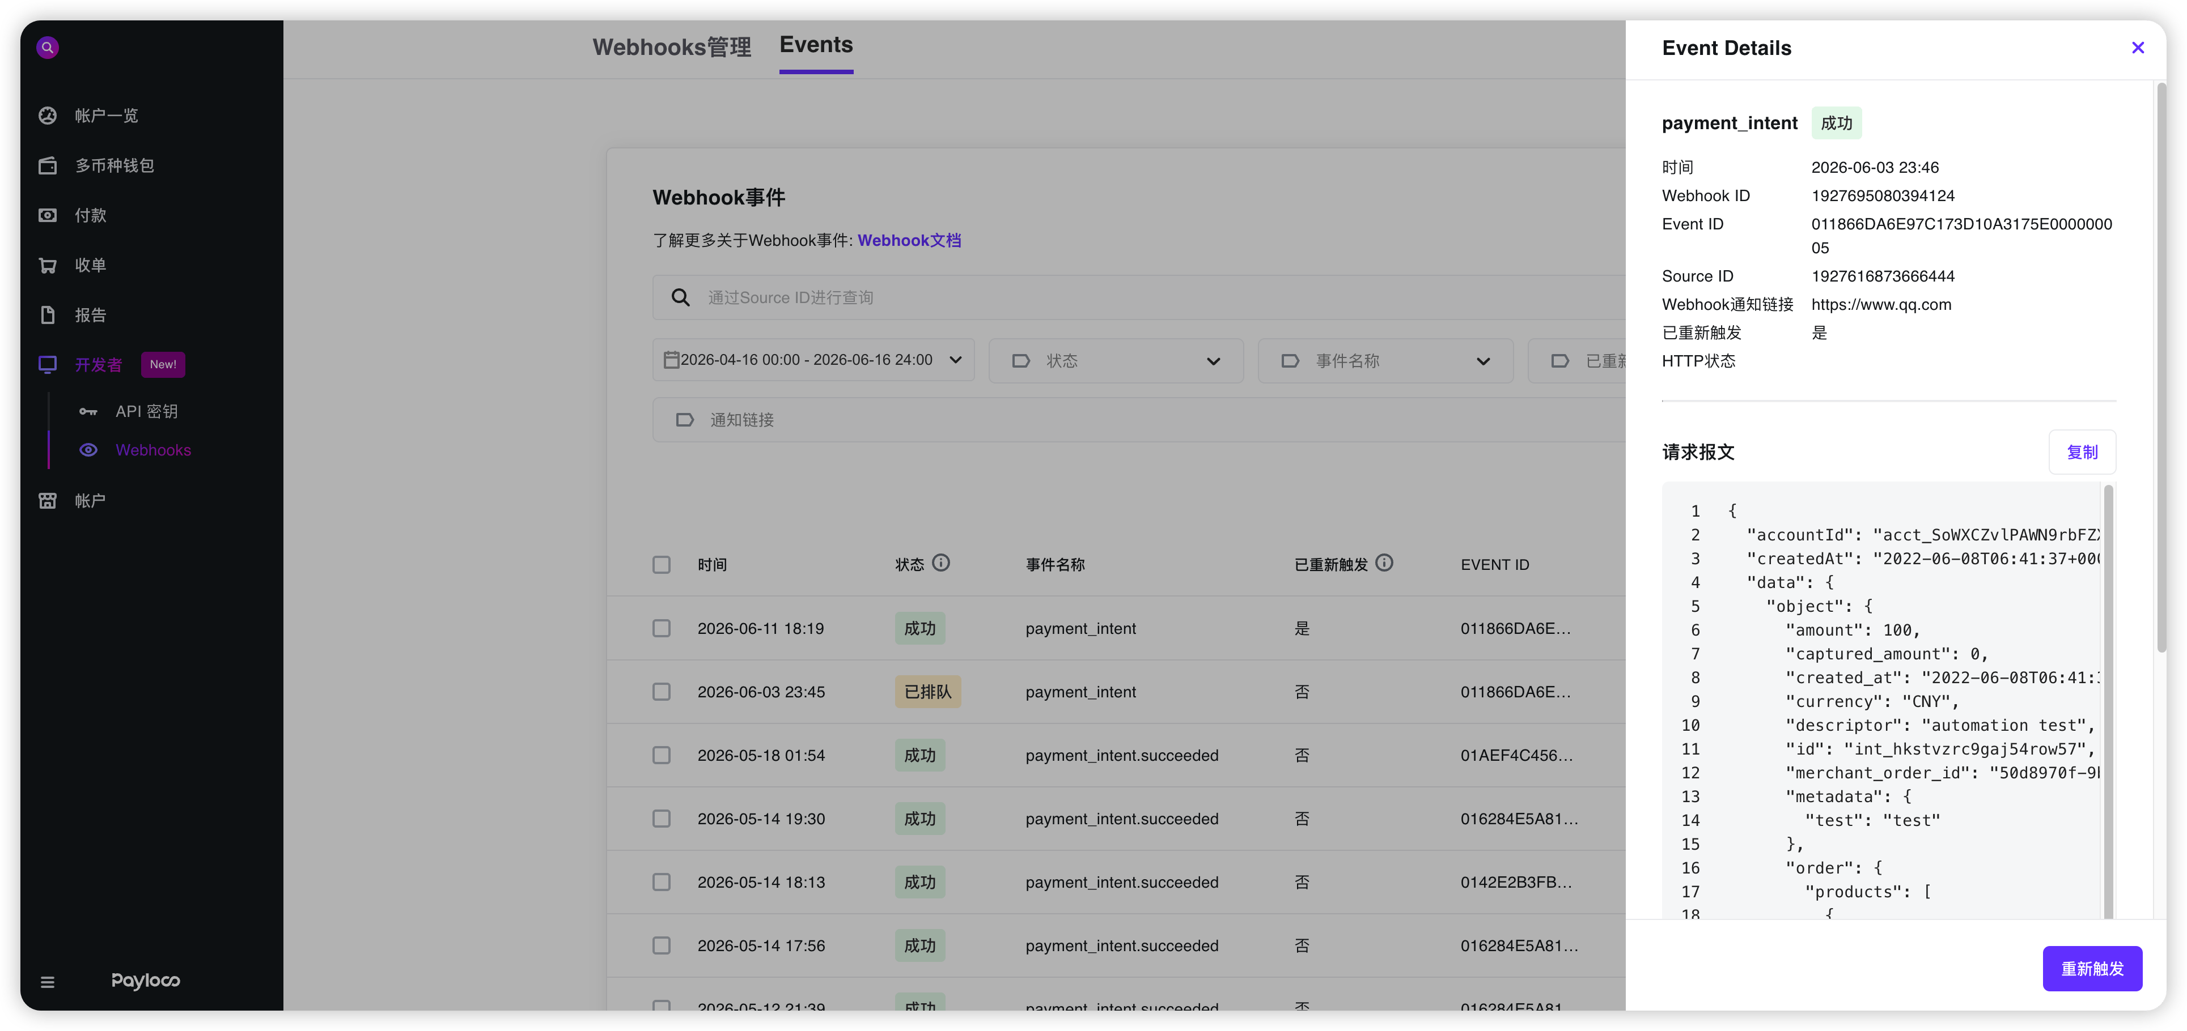The image size is (2187, 1031).
Task: Open the 通知链接 filter field
Action: tap(1138, 420)
